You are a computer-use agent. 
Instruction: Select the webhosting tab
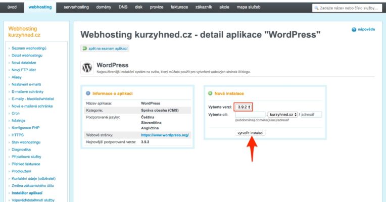(40, 7)
